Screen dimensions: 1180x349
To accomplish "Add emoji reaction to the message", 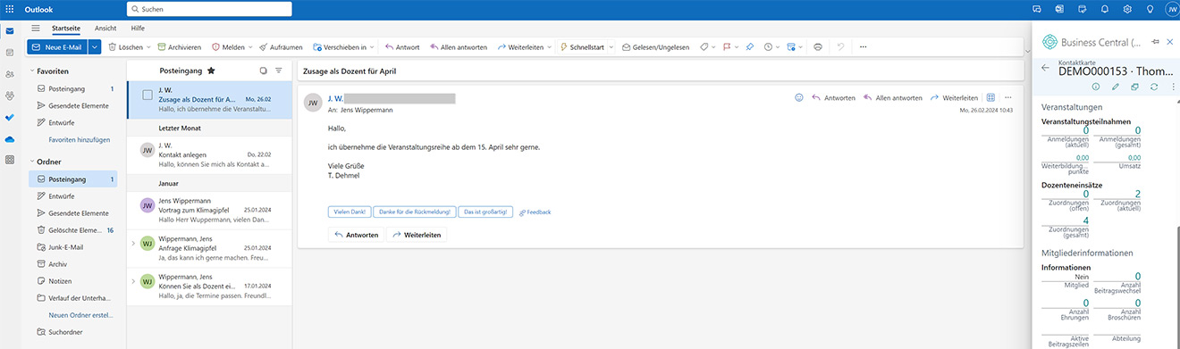I will 799,97.
